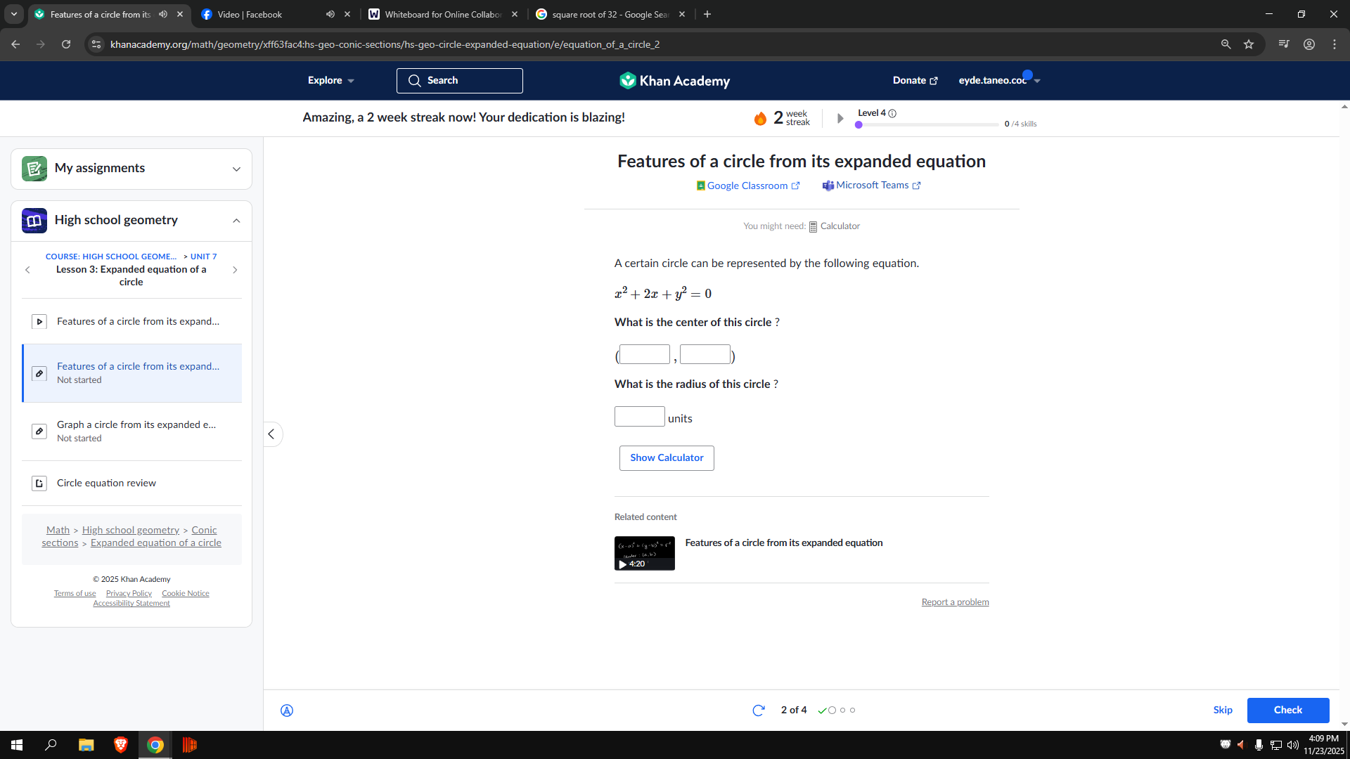Click the Show Calculator button

pyautogui.click(x=666, y=458)
